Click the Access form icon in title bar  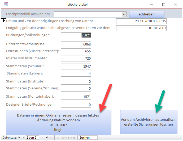[x=6, y=5]
